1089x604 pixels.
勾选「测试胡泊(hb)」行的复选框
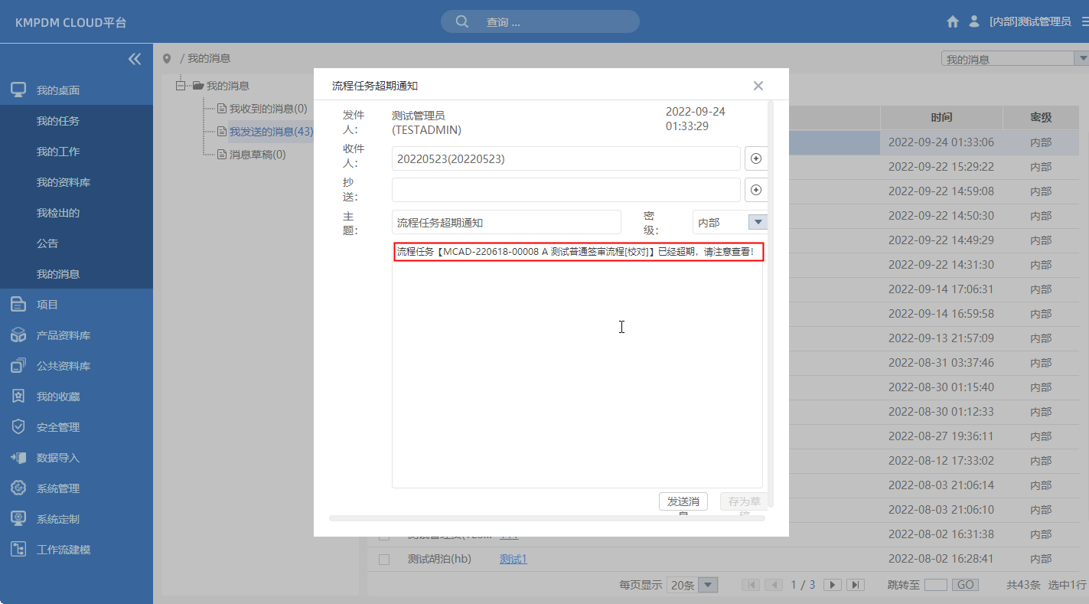(x=383, y=559)
